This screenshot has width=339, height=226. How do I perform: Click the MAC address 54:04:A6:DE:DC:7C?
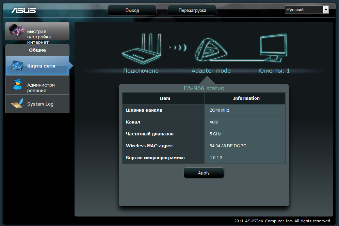pos(228,146)
